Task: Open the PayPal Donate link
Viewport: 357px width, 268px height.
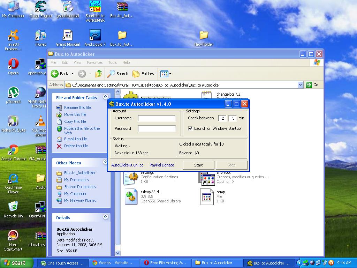Action: [x=162, y=165]
